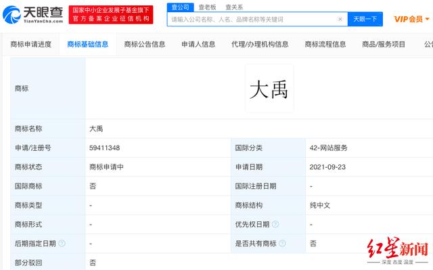Select the 否 value for 是否共有商标
Viewport: 433px width, 270px height.
[x=313, y=244]
